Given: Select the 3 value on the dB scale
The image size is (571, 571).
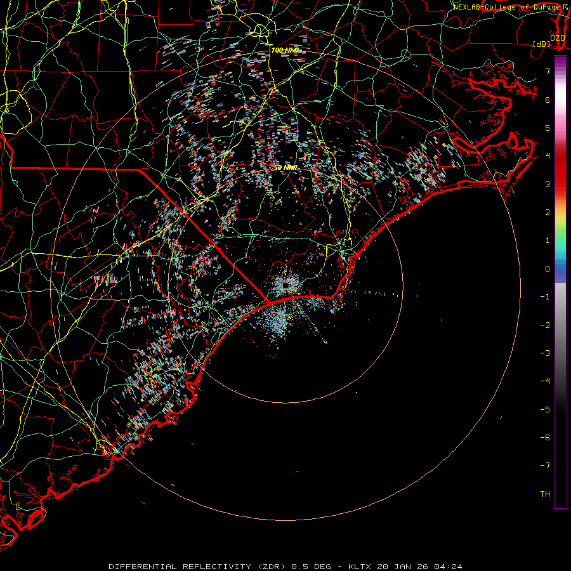Looking at the screenshot, I should 548,184.
